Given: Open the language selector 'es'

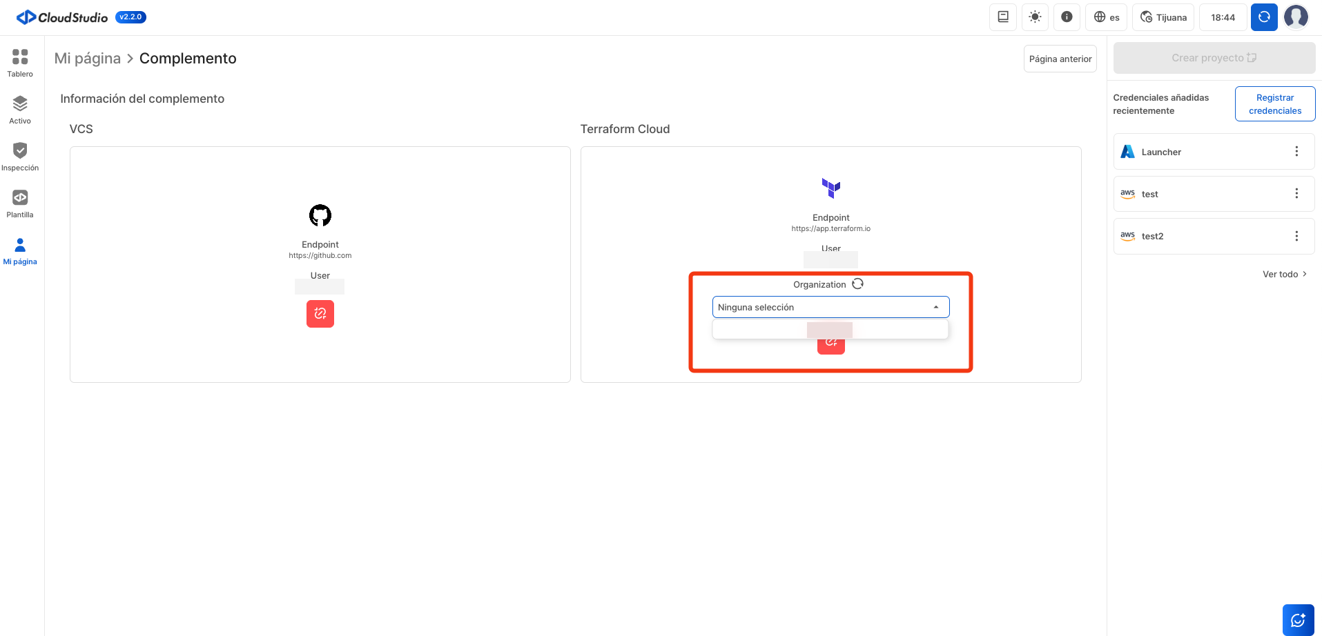Looking at the screenshot, I should tap(1106, 17).
